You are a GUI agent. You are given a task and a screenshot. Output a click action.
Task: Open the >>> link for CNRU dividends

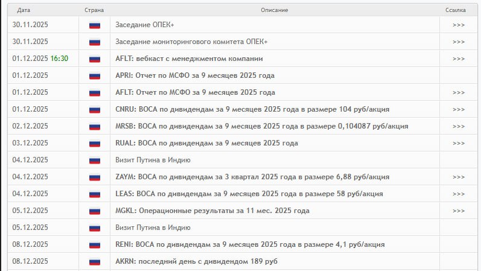tap(458, 109)
